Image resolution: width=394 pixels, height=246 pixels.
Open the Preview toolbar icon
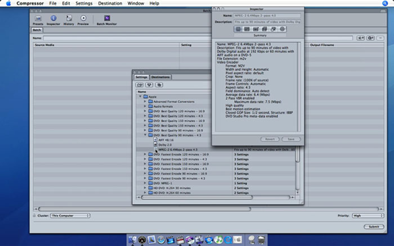(x=83, y=19)
